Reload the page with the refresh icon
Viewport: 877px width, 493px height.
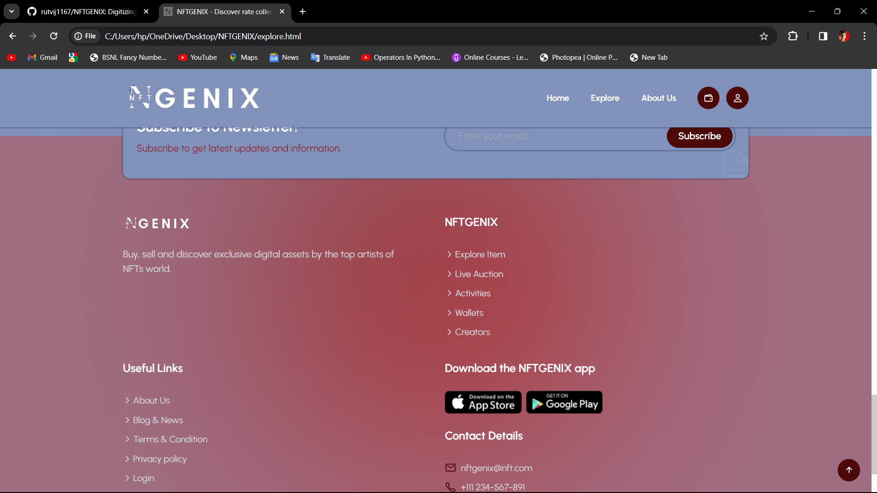tap(53, 36)
